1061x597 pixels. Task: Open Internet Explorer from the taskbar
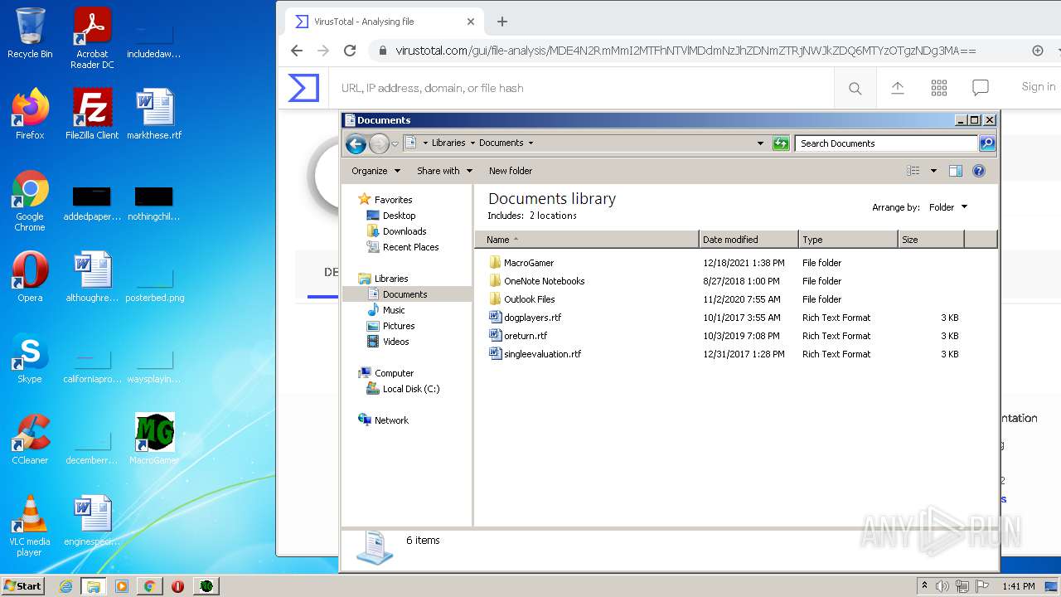[x=65, y=586]
